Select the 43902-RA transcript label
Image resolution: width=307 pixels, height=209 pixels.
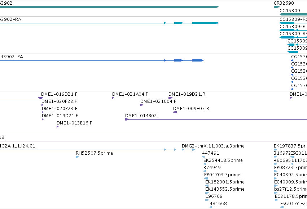10,19
